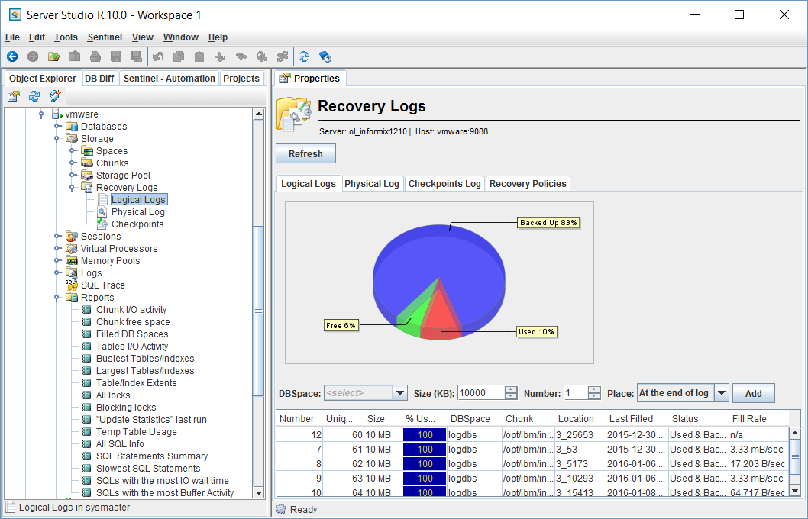Click the blue Back arrow in toolbar

[12, 56]
